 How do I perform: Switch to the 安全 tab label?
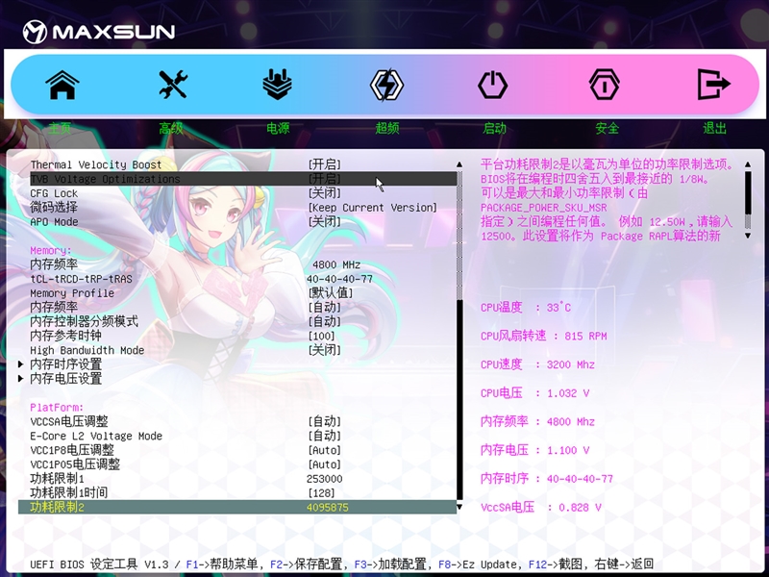[608, 128]
